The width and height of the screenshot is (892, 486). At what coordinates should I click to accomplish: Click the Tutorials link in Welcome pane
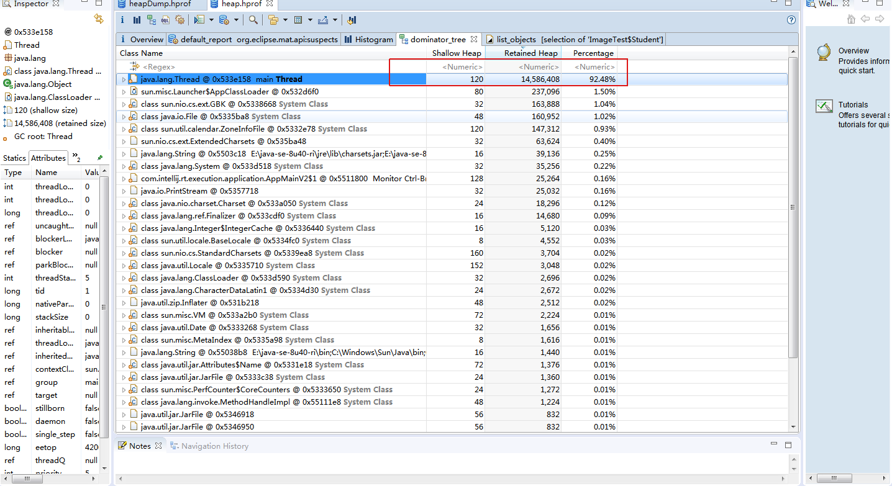pyautogui.click(x=853, y=105)
